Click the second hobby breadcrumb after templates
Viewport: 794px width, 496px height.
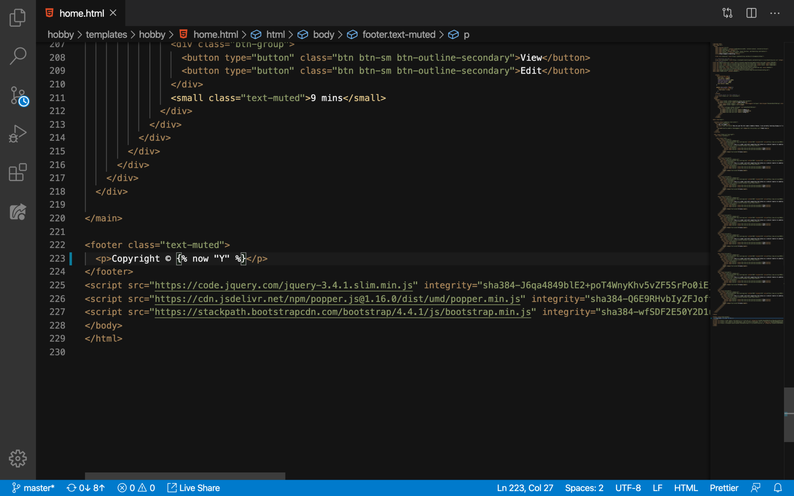152,34
